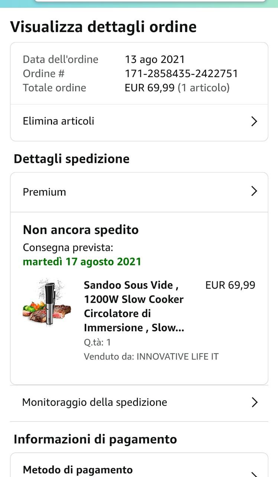Tap the arrow icon next to Premium
The width and height of the screenshot is (278, 477).
254,192
